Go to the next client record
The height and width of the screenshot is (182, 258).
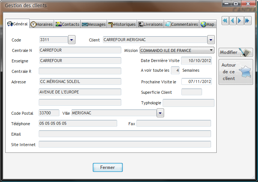(240, 21)
